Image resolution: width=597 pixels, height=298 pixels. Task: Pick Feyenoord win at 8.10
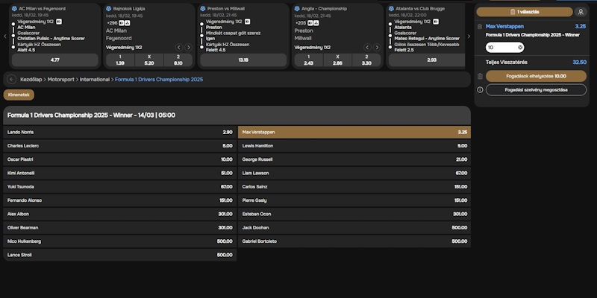pyautogui.click(x=178, y=60)
